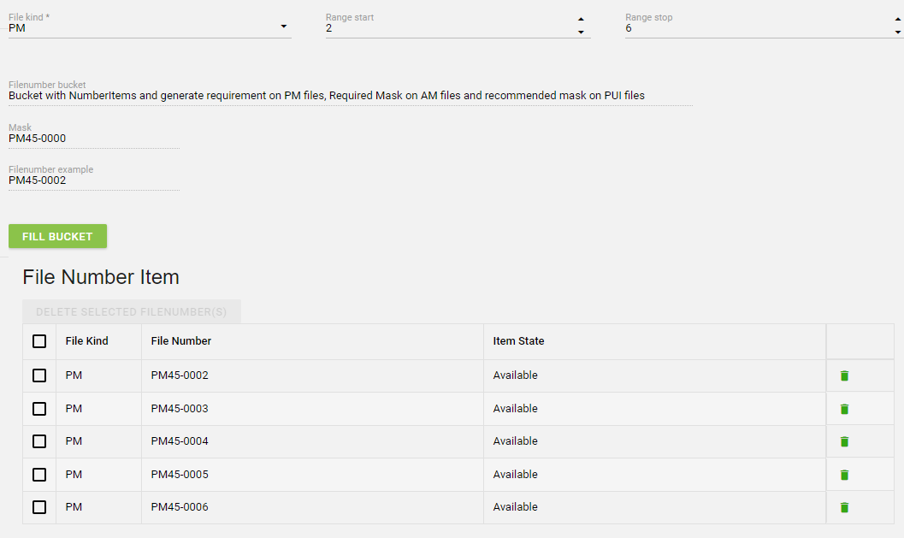Increase the Range stop value

[x=898, y=20]
